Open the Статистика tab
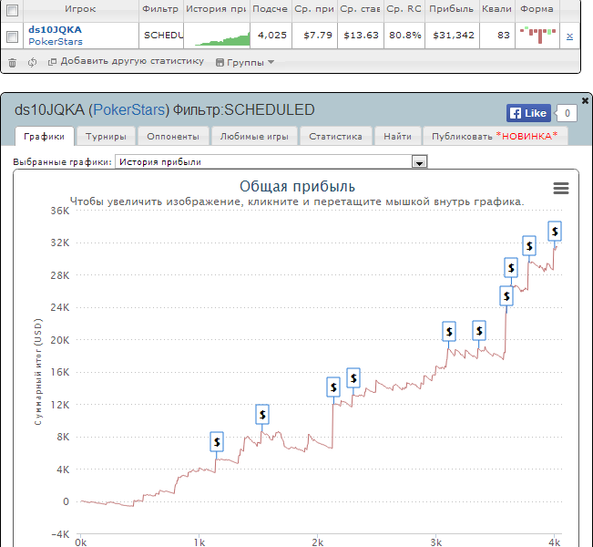The image size is (593, 547). 335,136
